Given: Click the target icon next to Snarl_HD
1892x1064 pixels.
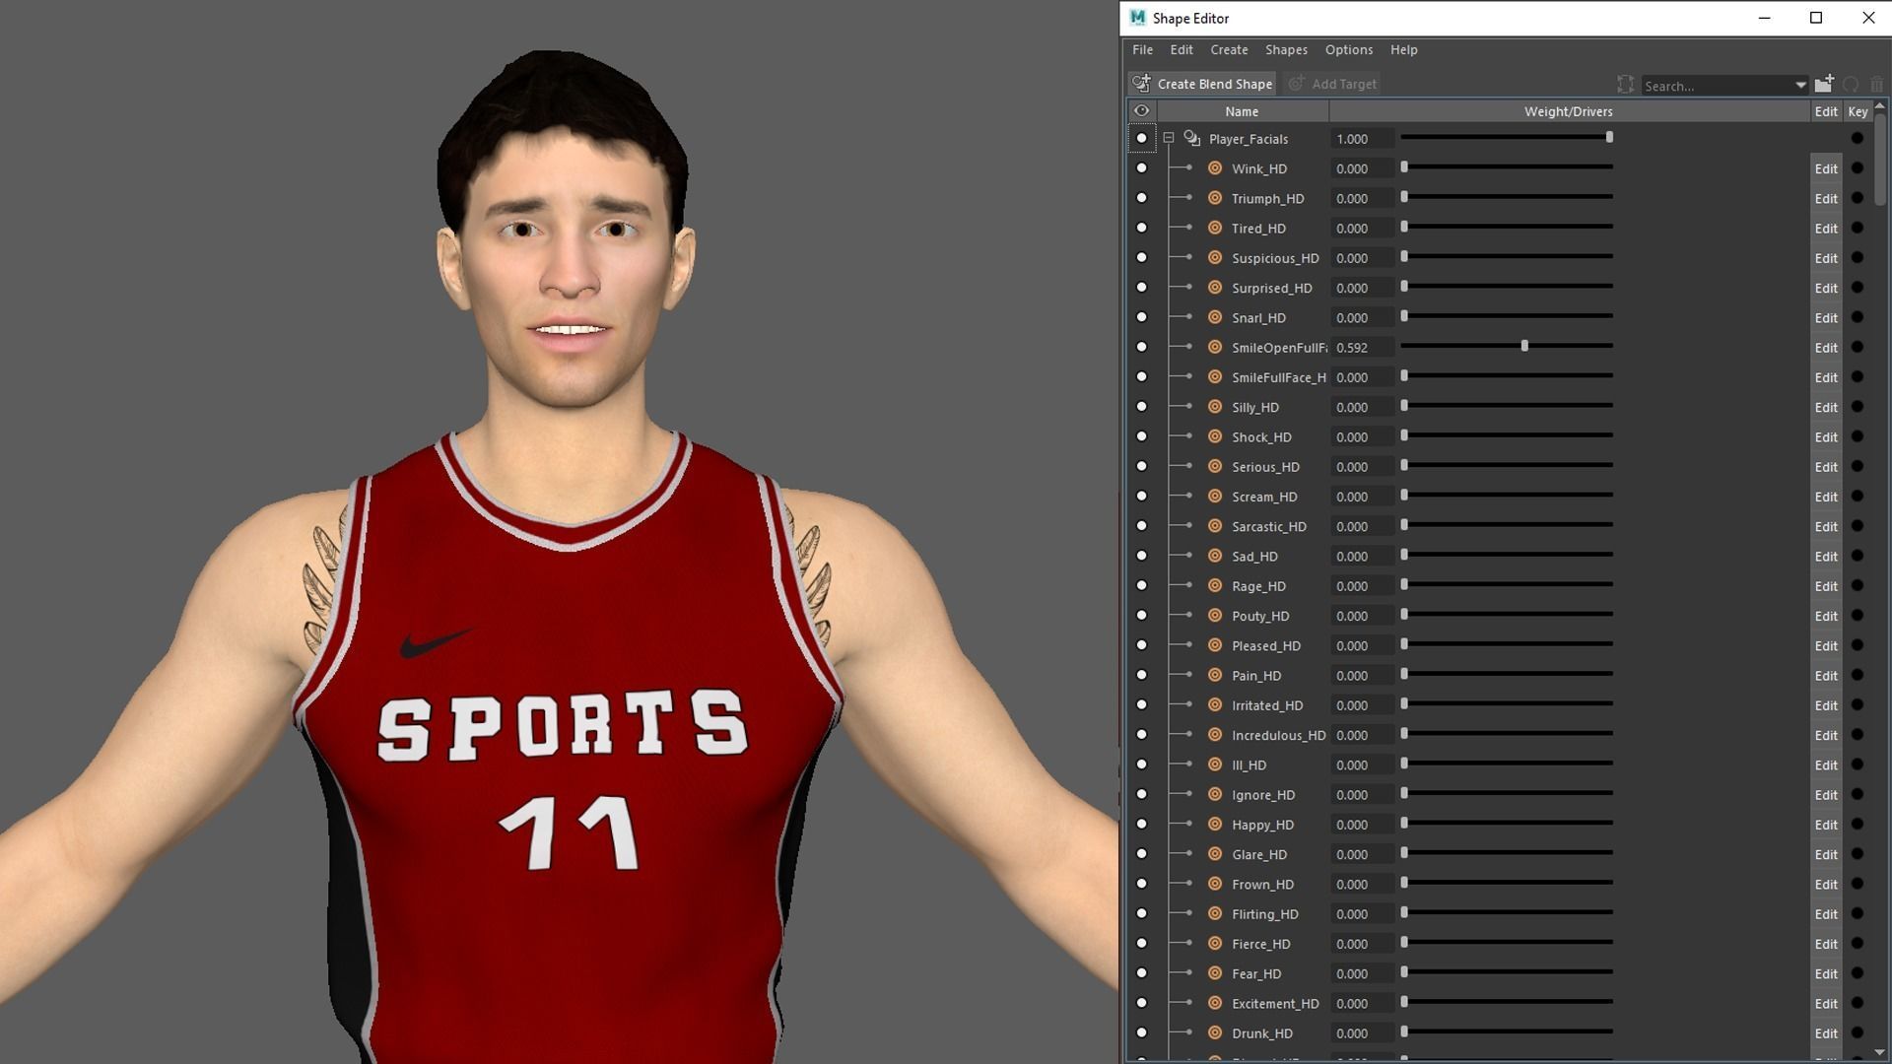Looking at the screenshot, I should coord(1215,317).
